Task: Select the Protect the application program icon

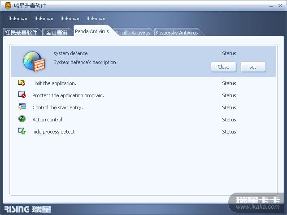Action: pyautogui.click(x=22, y=95)
